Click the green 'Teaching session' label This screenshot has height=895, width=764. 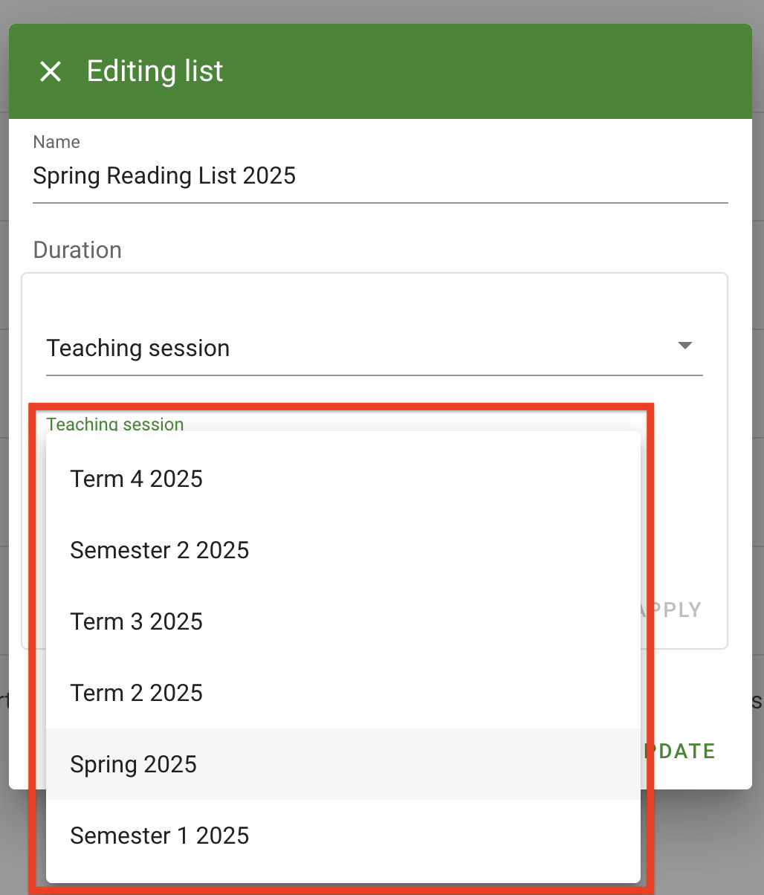coord(114,424)
